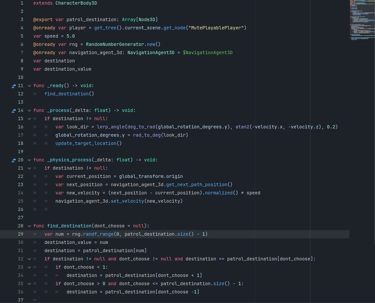This screenshot has height=303, width=375.
Task: Click the "MutePlayablePlayer" string
Action: (x=216, y=28)
